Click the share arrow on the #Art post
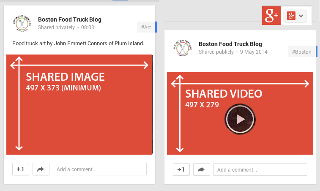 pyautogui.click(x=41, y=169)
